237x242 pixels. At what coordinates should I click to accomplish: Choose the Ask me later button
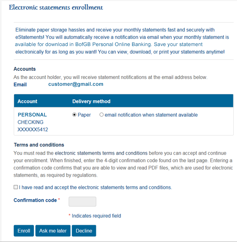click(x=53, y=230)
